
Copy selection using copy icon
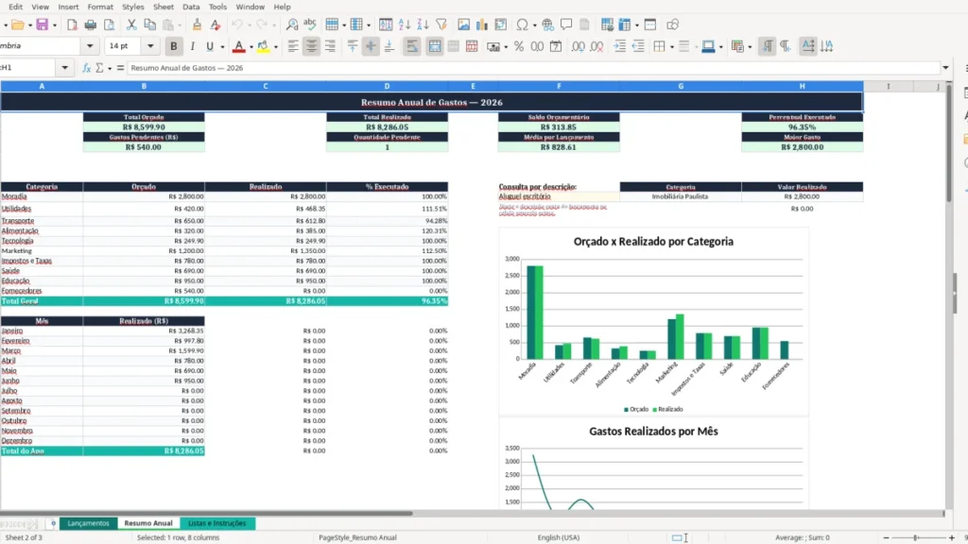(149, 25)
